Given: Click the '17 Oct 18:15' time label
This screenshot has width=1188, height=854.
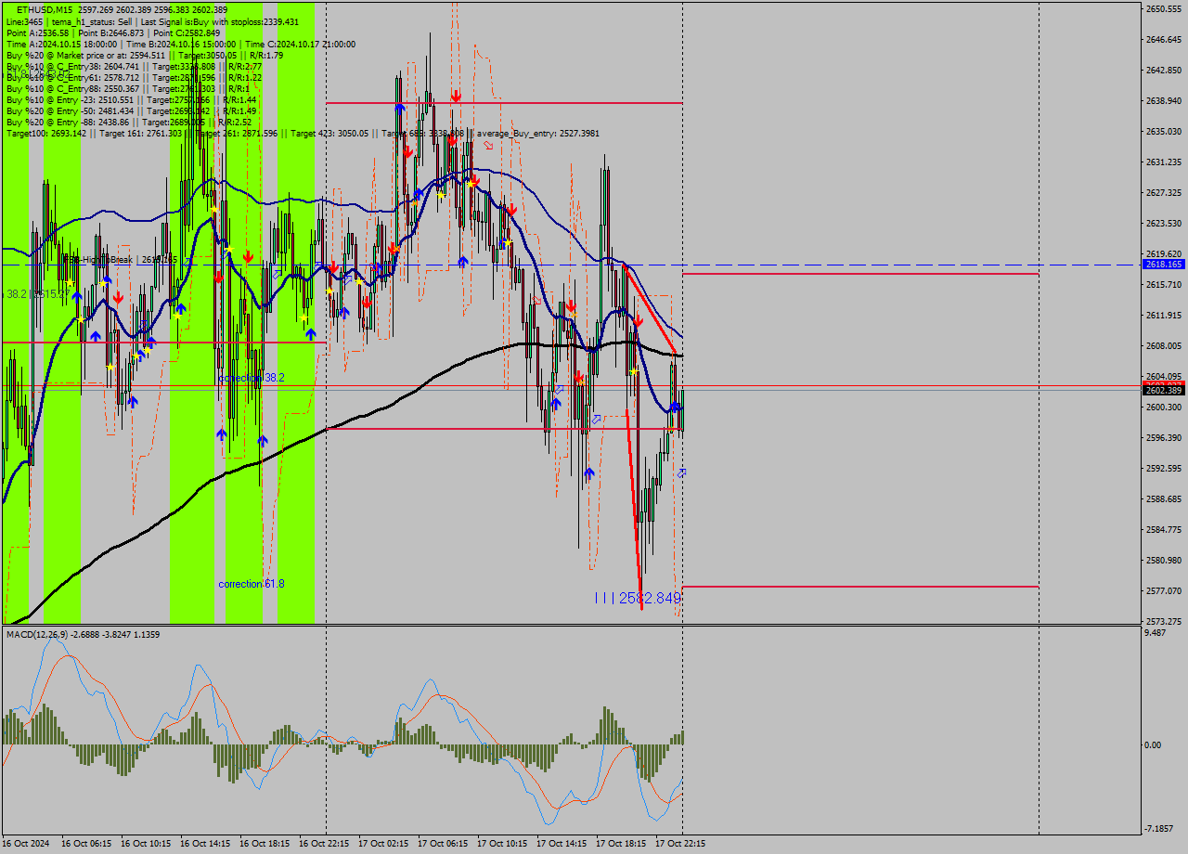Looking at the screenshot, I should (x=621, y=844).
